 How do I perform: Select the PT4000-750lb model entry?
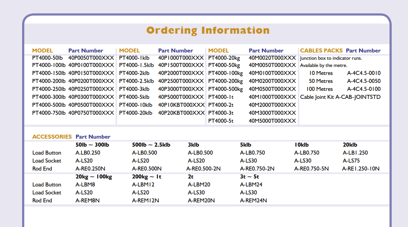tap(49, 113)
